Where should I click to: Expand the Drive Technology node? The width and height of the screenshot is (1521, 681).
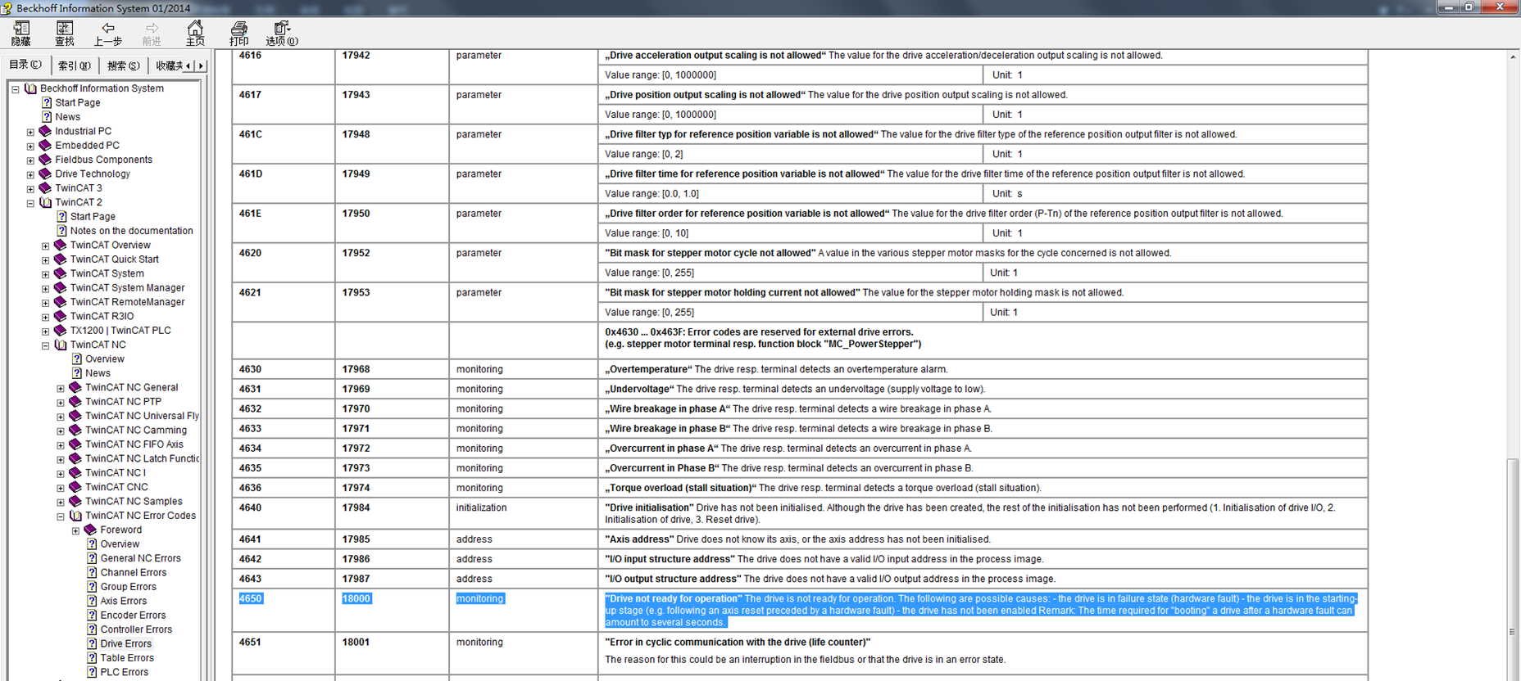pos(30,174)
